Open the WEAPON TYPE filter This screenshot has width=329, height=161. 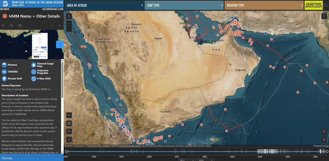[x=264, y=5]
